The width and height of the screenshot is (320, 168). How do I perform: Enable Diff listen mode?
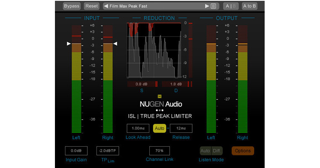(217, 151)
